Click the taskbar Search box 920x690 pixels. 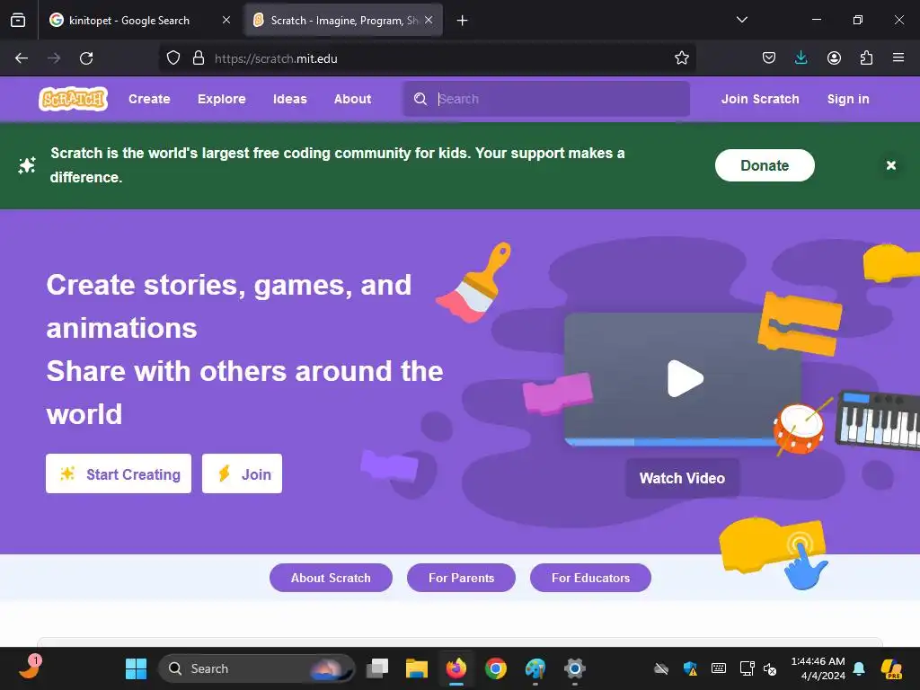(x=256, y=668)
